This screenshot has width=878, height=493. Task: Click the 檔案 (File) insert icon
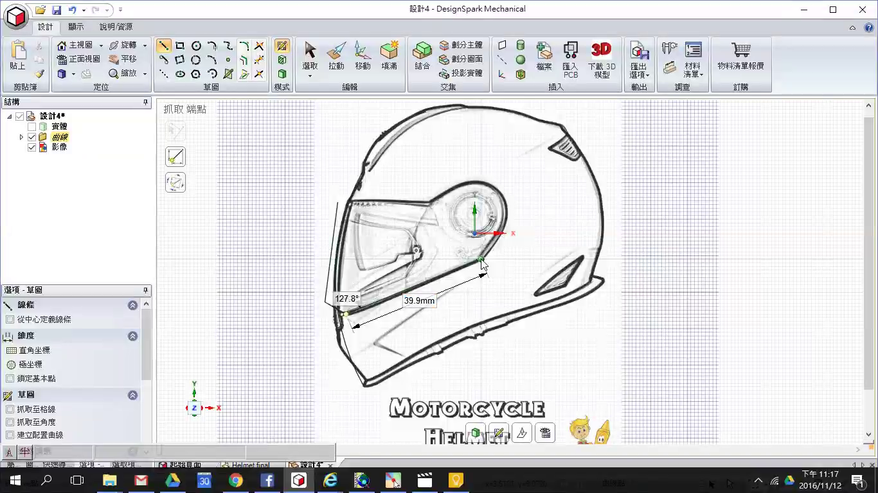544,56
